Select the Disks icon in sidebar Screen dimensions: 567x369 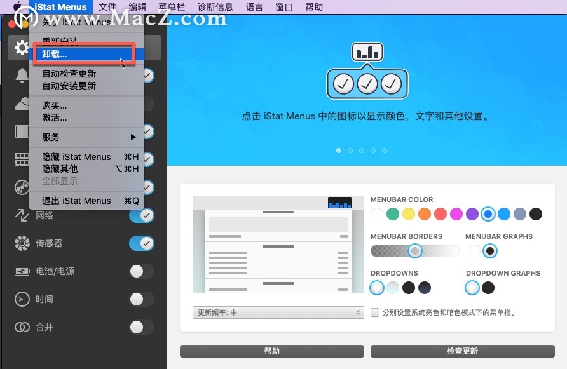coord(22,187)
